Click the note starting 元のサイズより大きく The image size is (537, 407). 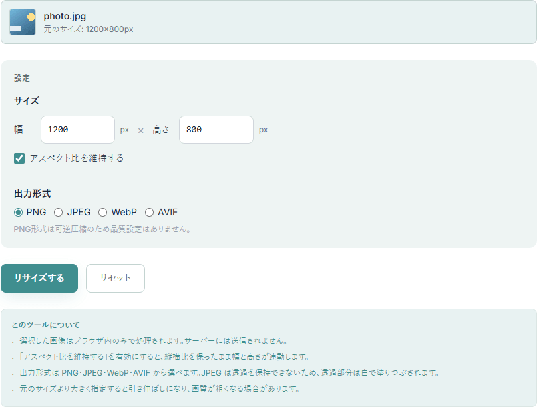coord(160,389)
